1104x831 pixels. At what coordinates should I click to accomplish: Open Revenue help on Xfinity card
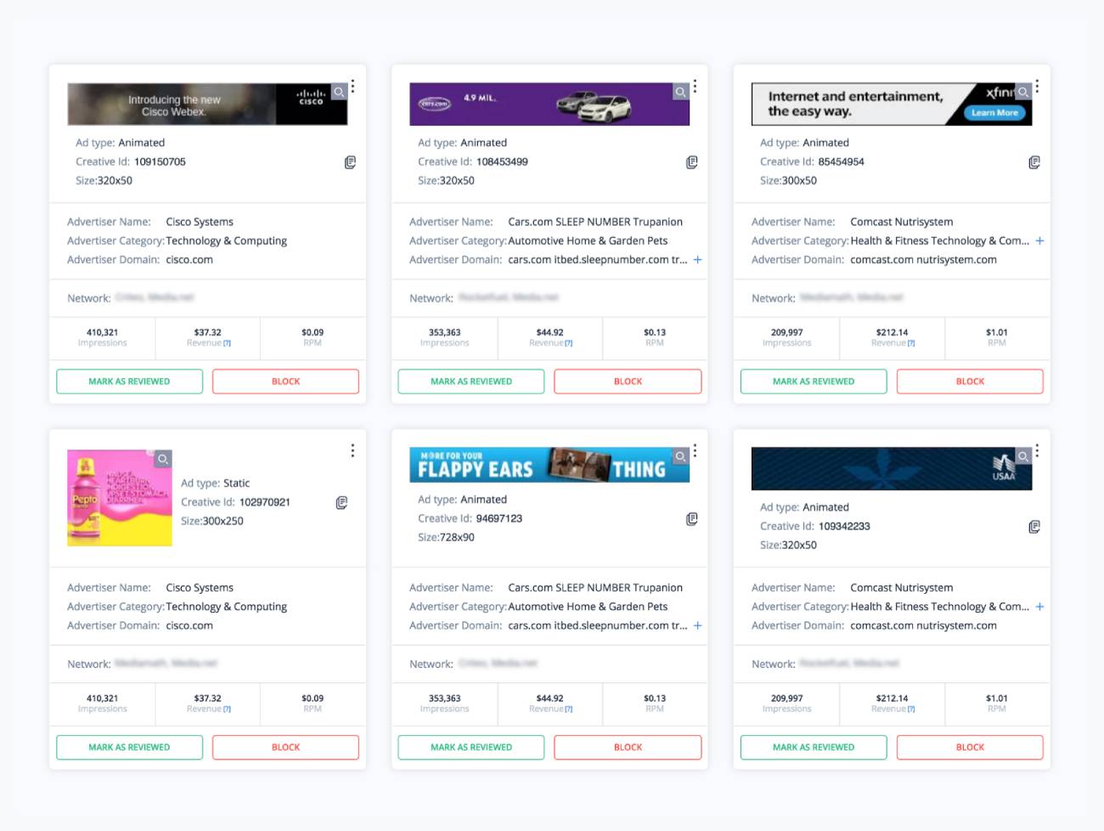pyautogui.click(x=911, y=343)
